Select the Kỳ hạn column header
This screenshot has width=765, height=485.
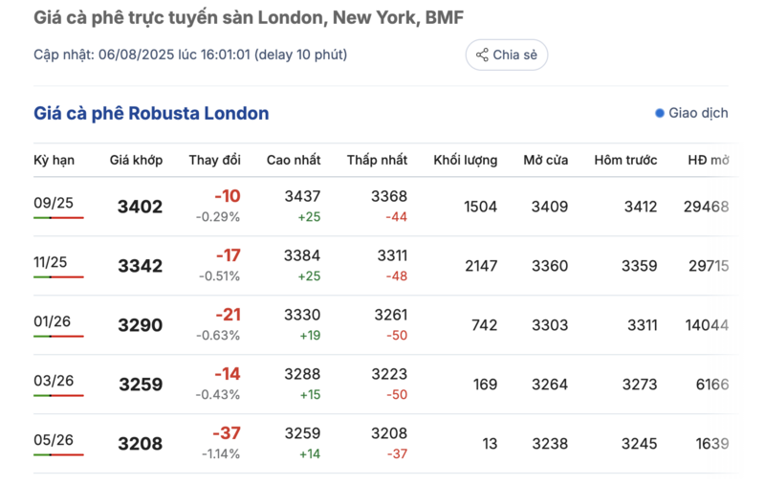click(x=55, y=160)
